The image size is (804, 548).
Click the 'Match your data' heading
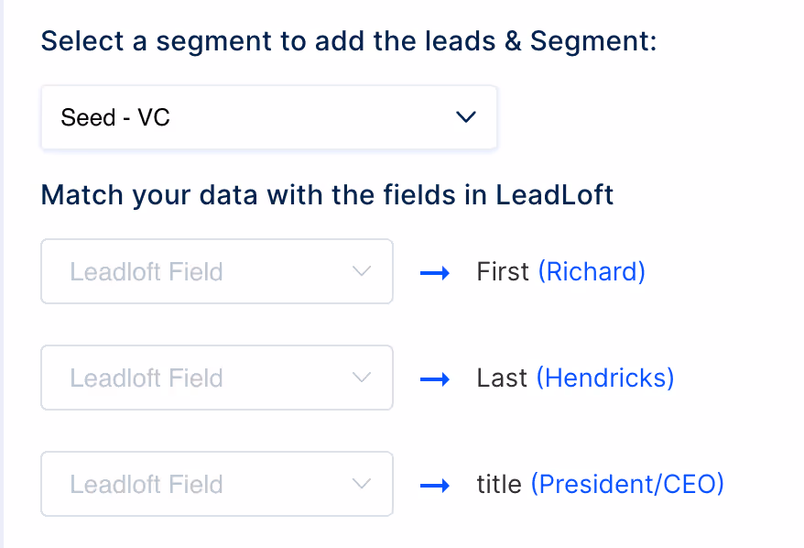(x=327, y=195)
